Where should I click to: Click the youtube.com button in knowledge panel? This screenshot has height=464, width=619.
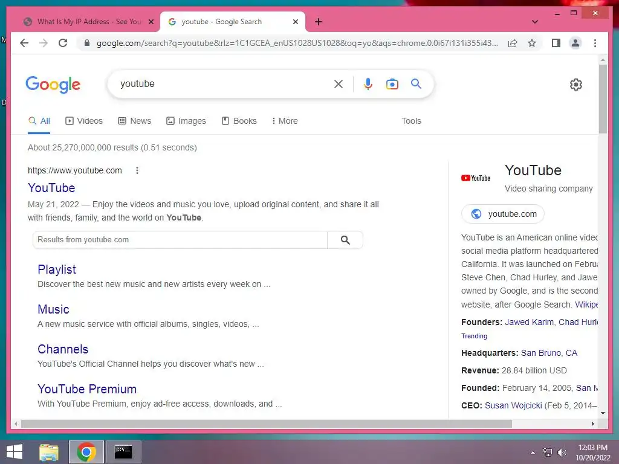point(503,214)
